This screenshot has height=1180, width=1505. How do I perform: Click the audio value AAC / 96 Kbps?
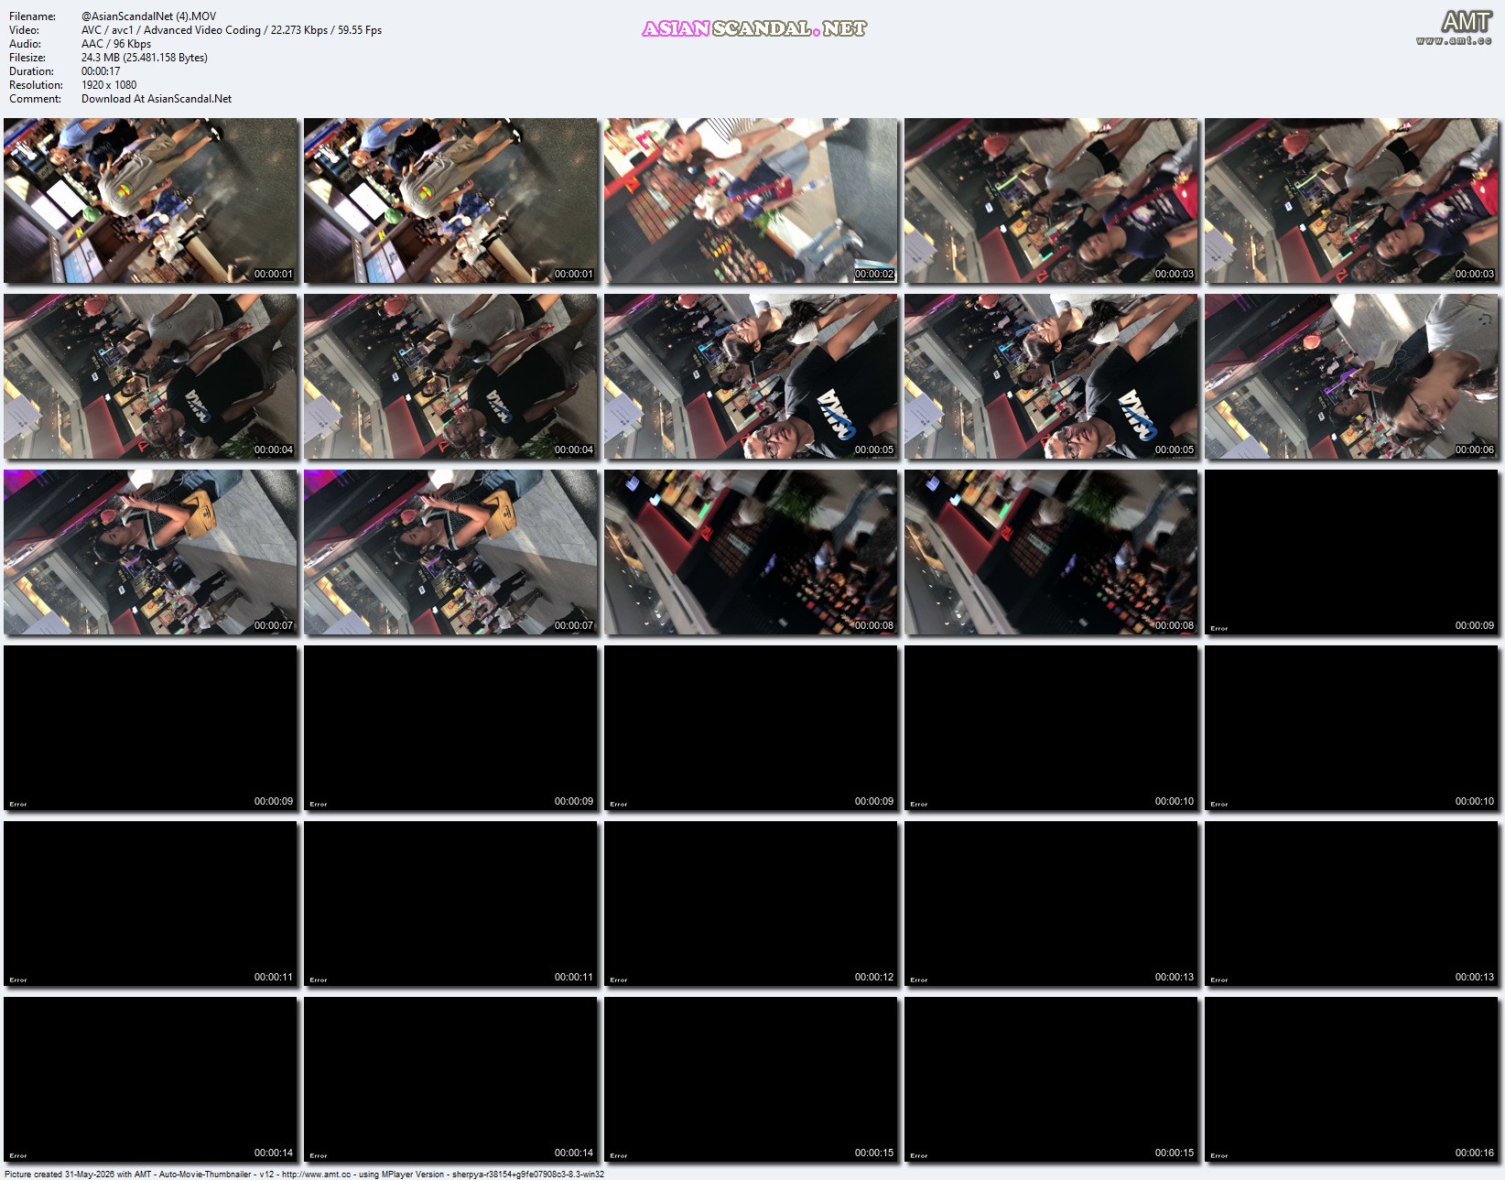[116, 44]
